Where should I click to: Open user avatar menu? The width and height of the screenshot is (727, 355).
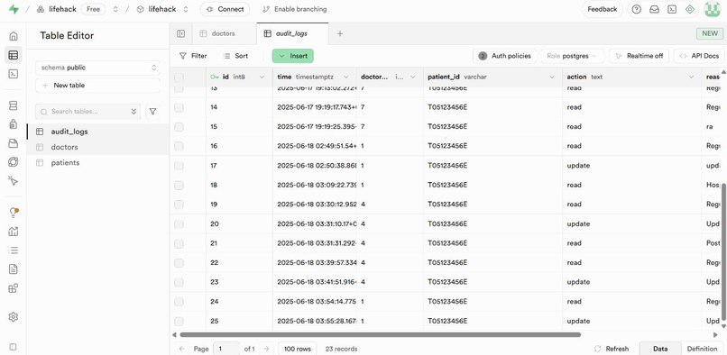(712, 9)
